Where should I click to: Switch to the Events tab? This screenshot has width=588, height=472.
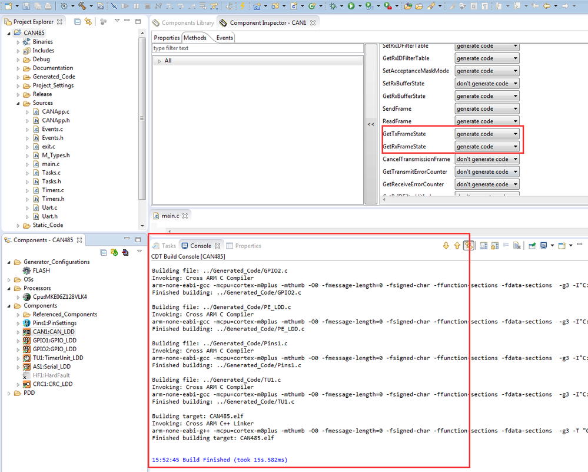(224, 38)
